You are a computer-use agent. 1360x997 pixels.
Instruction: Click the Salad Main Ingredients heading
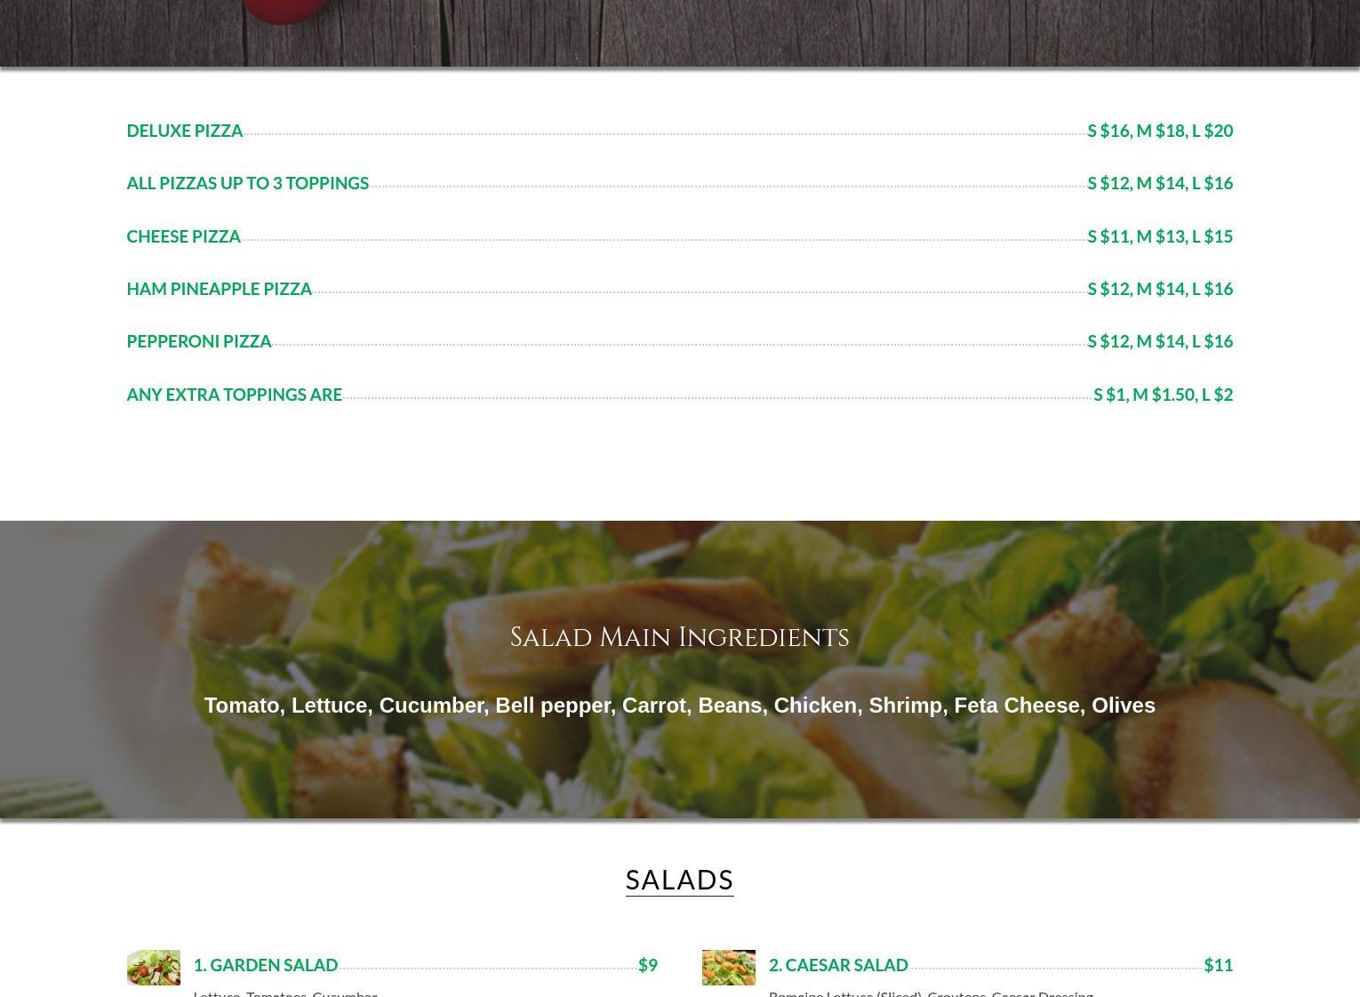click(679, 637)
